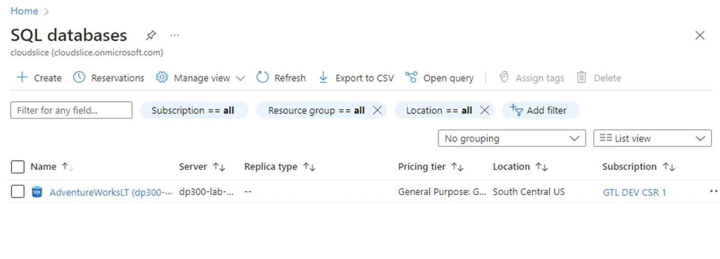Open the AdventureWorksLT database link
This screenshot has height=259, width=720.
pyautogui.click(x=111, y=192)
